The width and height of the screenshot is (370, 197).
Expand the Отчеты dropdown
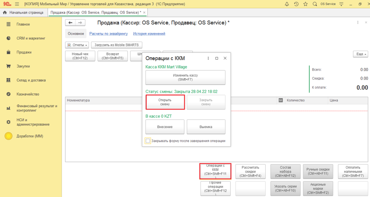(x=77, y=45)
